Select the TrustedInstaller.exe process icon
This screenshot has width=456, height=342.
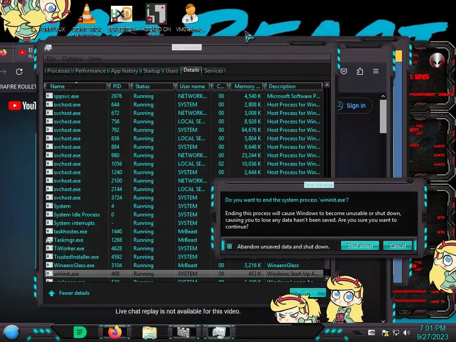(49, 257)
